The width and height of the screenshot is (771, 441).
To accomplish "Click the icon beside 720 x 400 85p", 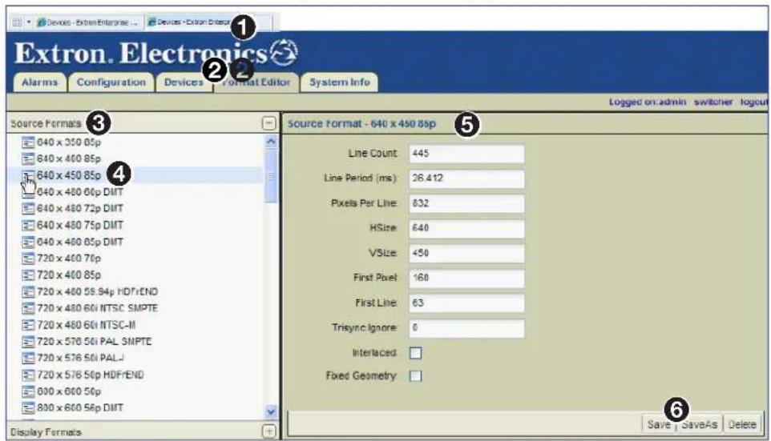I will (28, 275).
